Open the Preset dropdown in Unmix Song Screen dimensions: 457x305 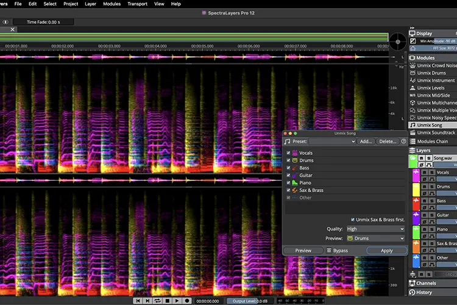tap(332, 142)
